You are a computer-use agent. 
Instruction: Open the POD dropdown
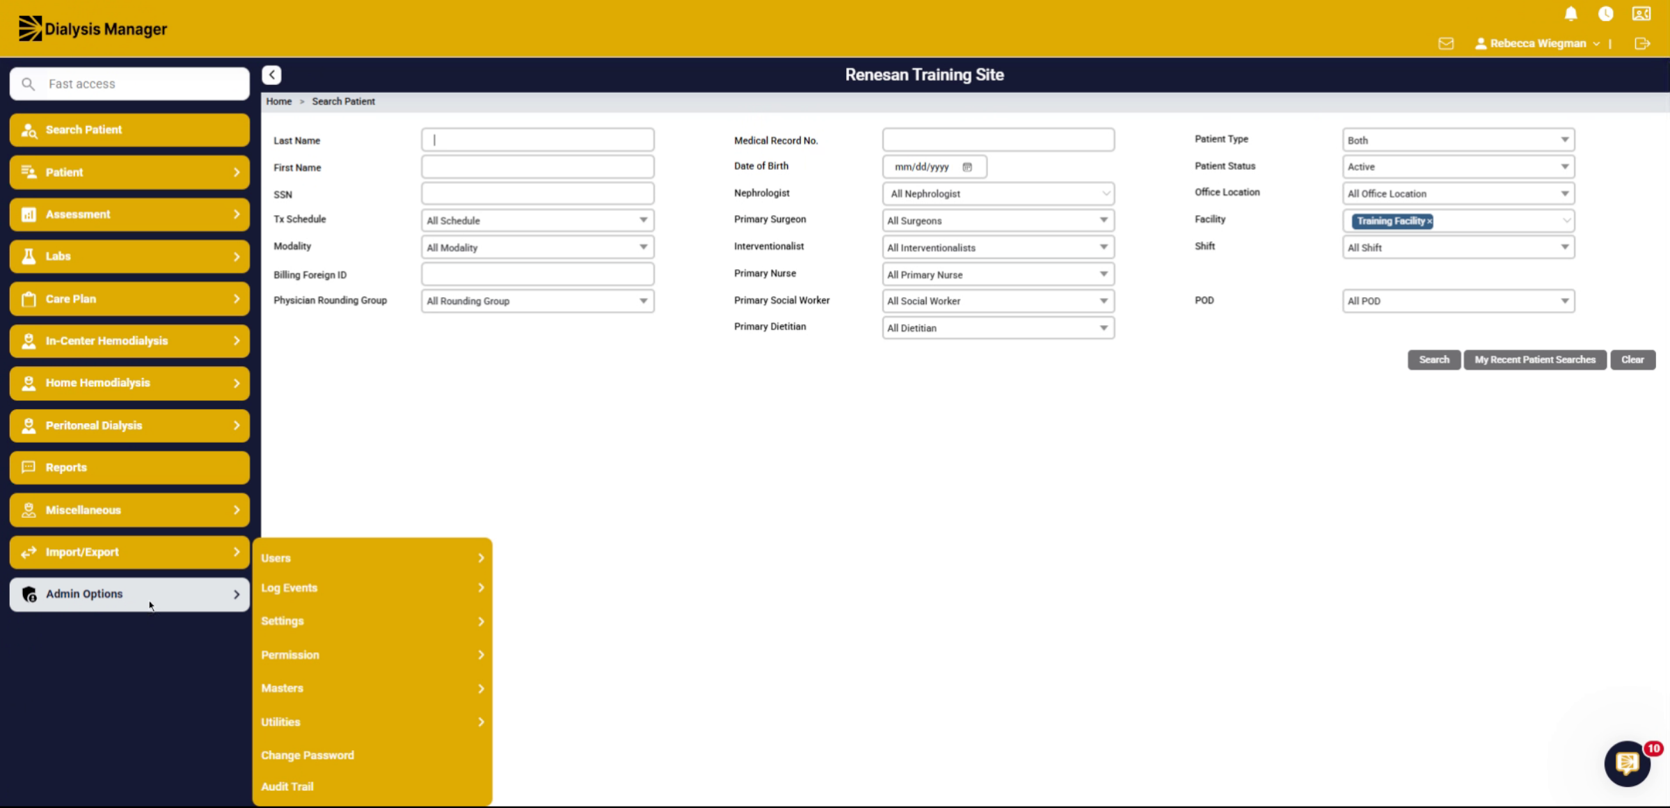[x=1458, y=301]
